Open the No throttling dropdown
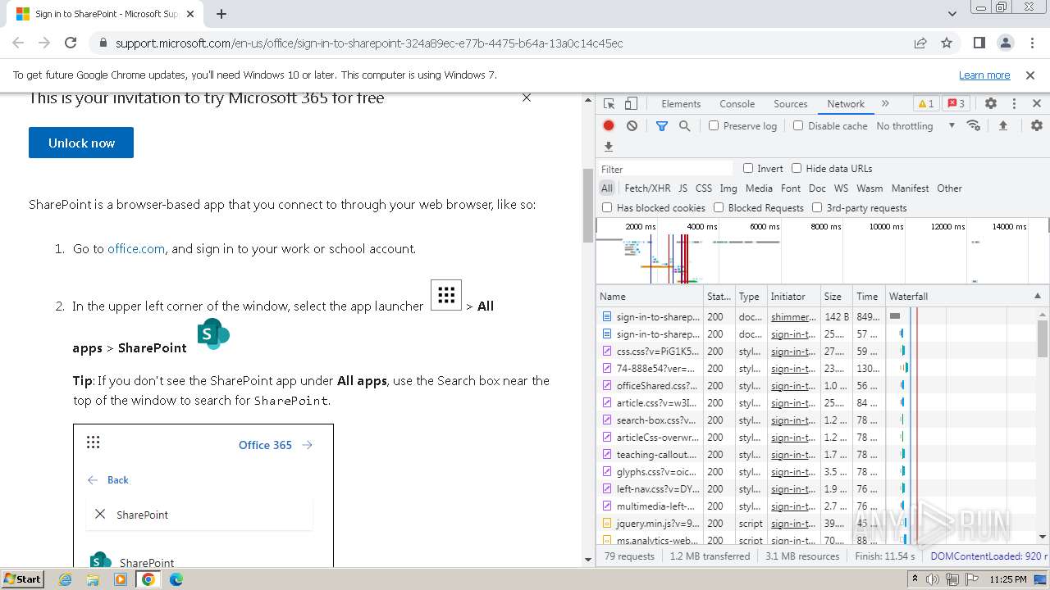1050x590 pixels. pos(915,125)
